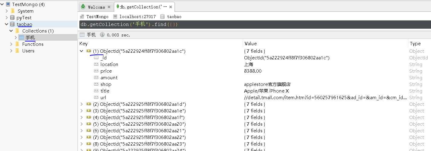The width and height of the screenshot is (431, 151).
Task: Collapse the TestMongo connection tree
Action: click(x=2, y=5)
